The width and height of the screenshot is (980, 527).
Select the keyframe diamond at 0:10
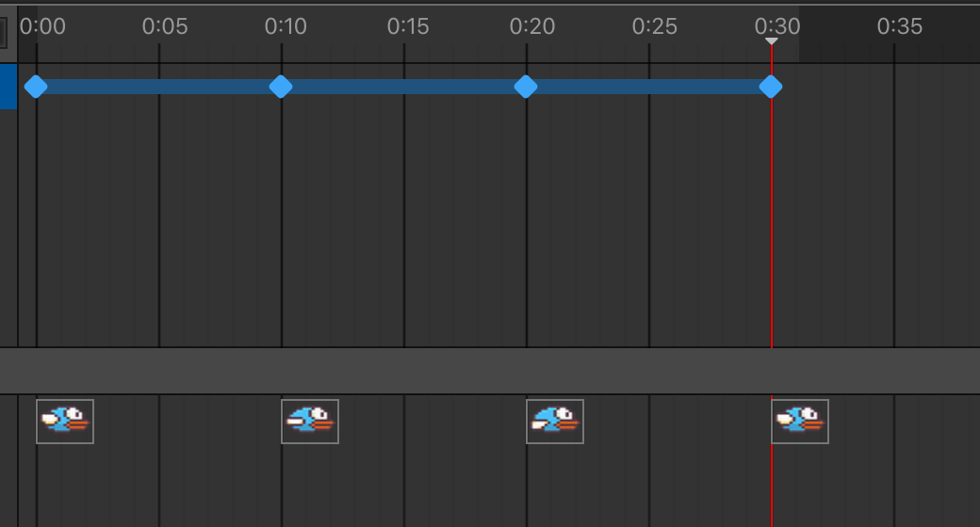[281, 87]
